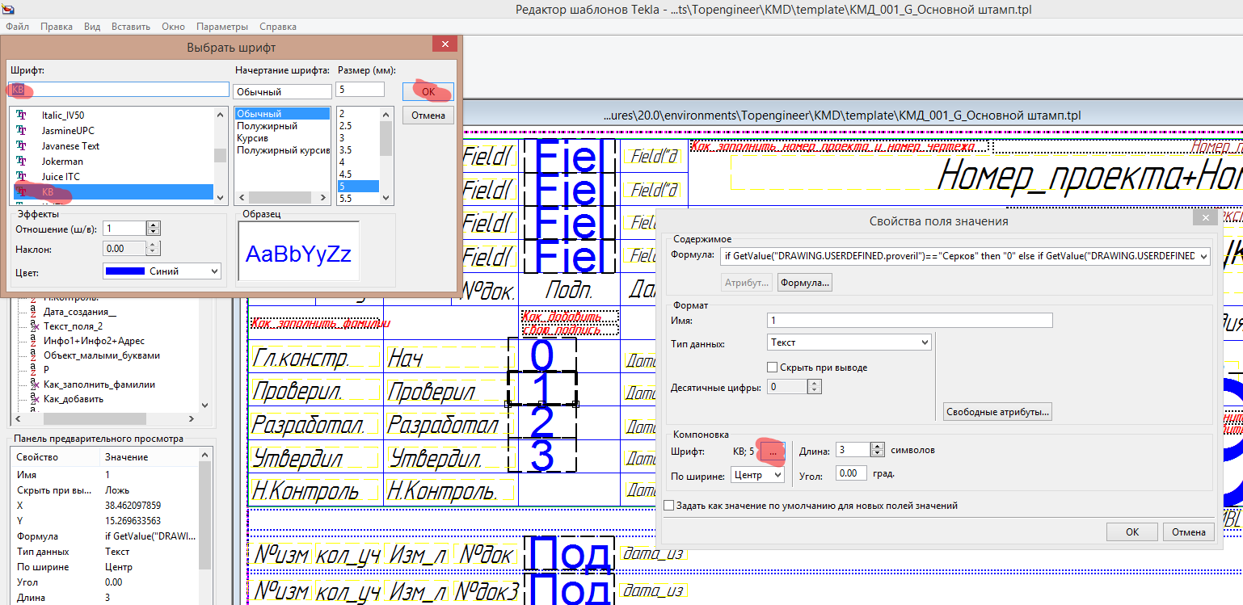Image resolution: width=1243 pixels, height=605 pixels.
Task: Click the TrueType icon beside Jokerman font
Action: coord(23,162)
